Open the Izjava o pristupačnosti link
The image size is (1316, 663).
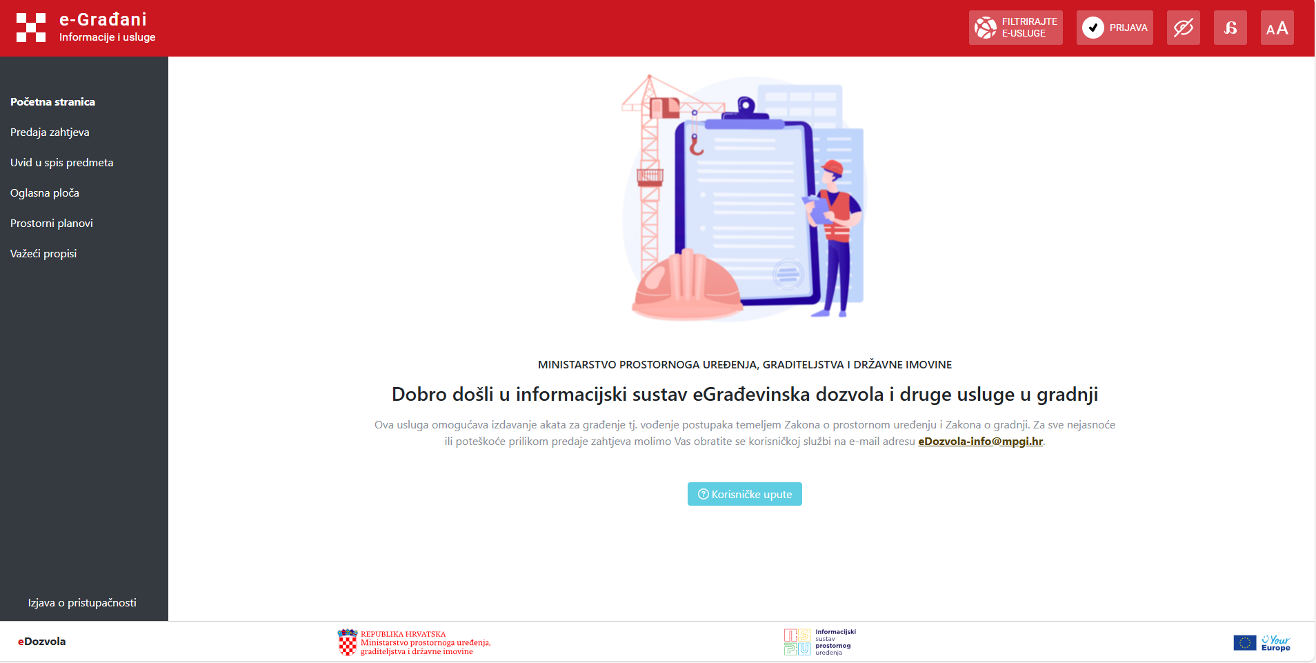point(82,603)
